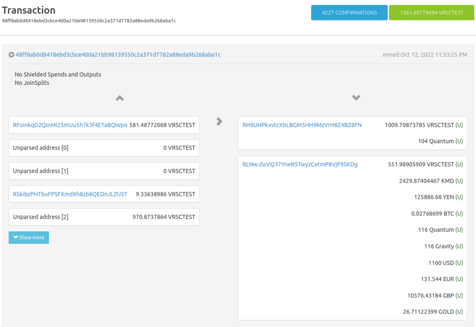The height and width of the screenshot is (327, 476).
Task: Click the 131.544 EUR value
Action: point(437,279)
